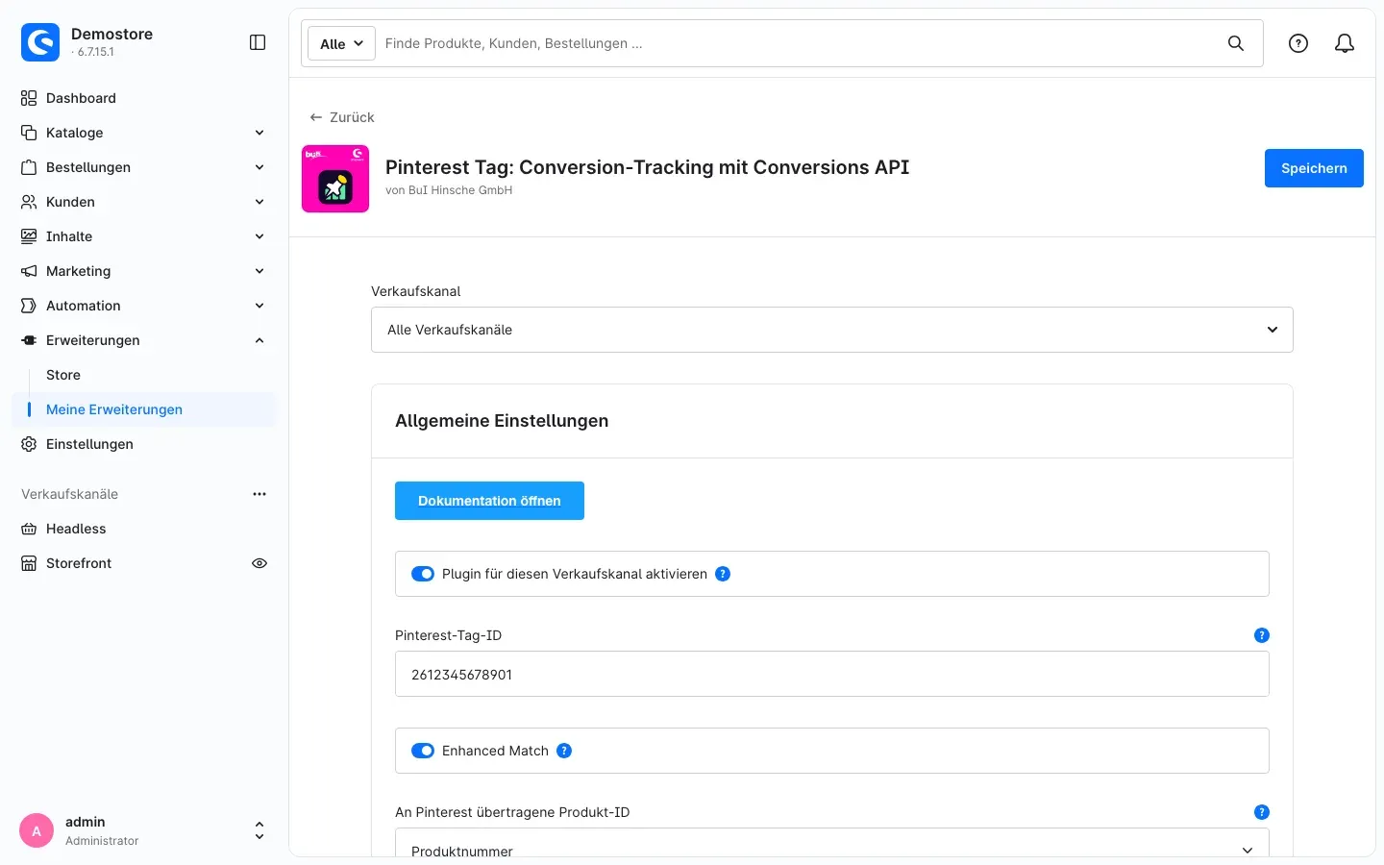This screenshot has width=1384, height=865.
Task: Open the notifications bell
Action: click(1345, 43)
